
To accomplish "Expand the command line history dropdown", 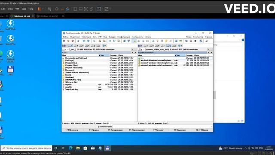I will click(212, 127).
